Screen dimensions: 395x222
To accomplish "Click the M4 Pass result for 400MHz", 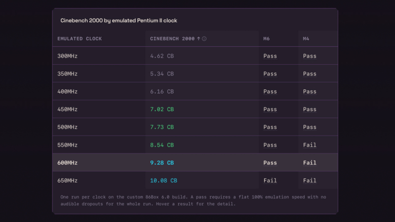I will 310,92.
